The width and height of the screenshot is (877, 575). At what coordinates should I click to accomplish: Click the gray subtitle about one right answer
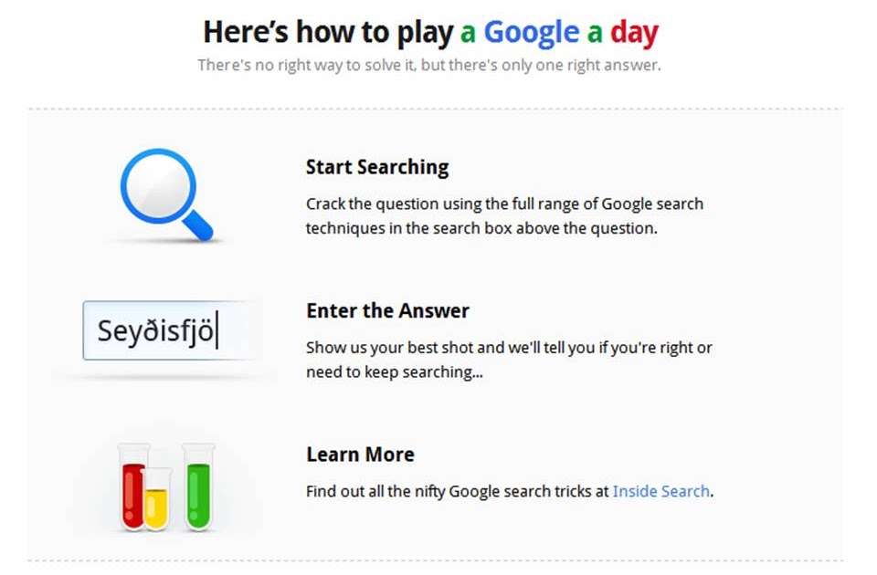pos(429,64)
